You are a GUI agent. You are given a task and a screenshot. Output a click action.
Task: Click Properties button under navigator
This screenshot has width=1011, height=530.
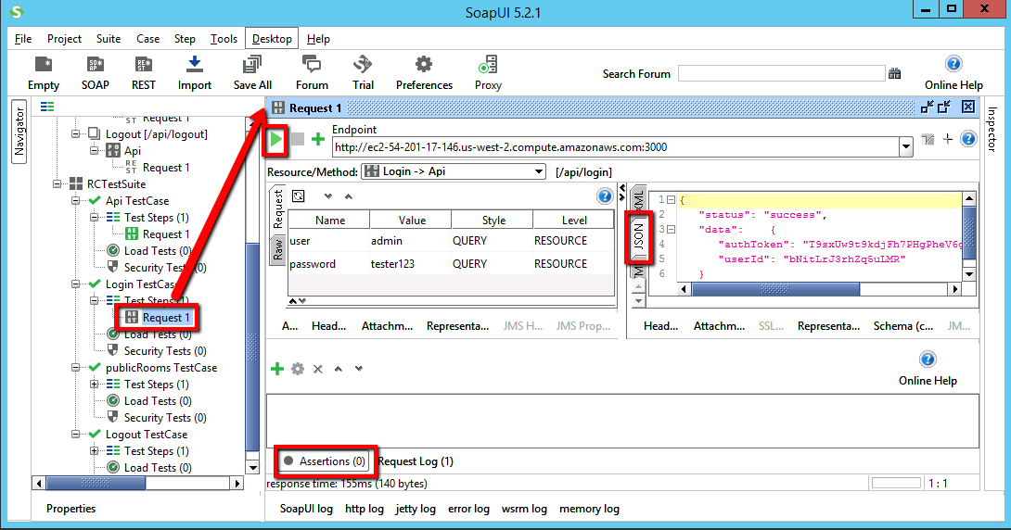pyautogui.click(x=70, y=509)
